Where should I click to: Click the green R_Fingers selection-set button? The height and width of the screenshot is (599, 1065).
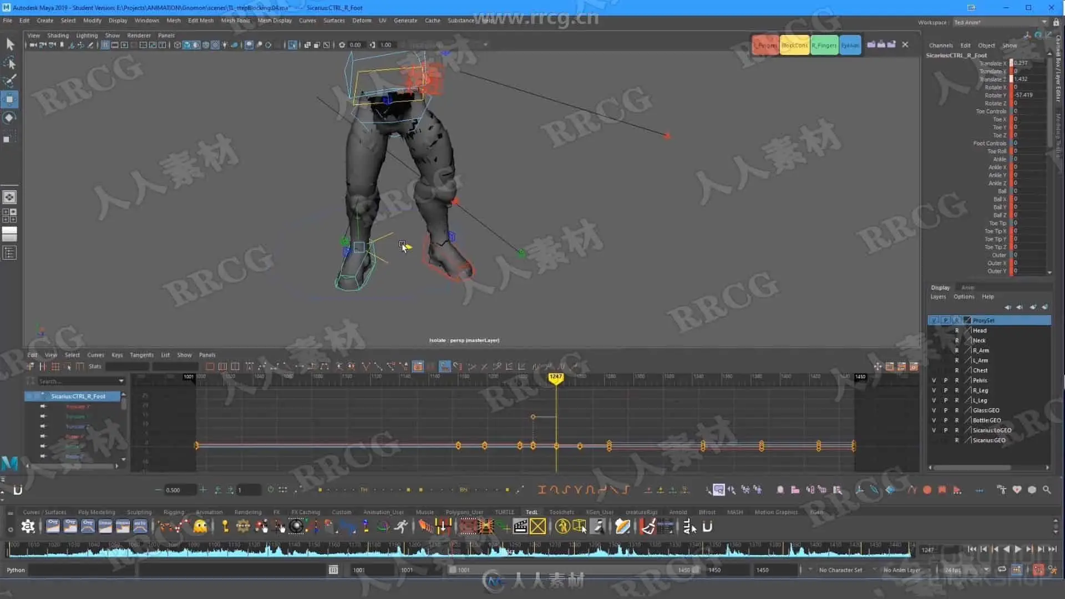(824, 45)
